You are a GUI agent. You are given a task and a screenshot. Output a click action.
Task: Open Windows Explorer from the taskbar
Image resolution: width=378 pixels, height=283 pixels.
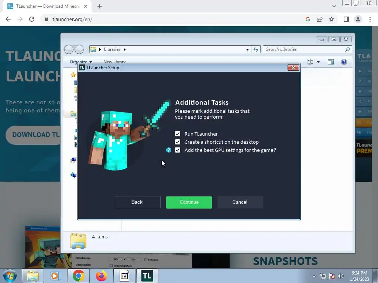tap(33, 276)
